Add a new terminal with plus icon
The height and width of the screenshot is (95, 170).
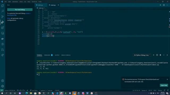pyautogui.click(x=154, y=55)
